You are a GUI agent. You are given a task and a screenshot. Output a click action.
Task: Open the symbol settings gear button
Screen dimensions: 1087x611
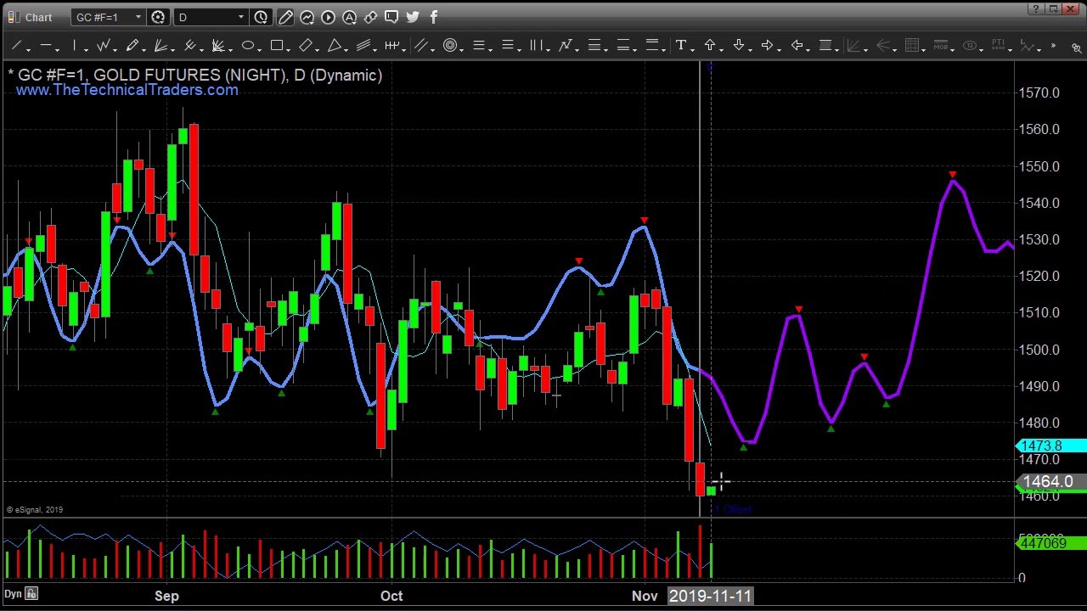[x=158, y=17]
